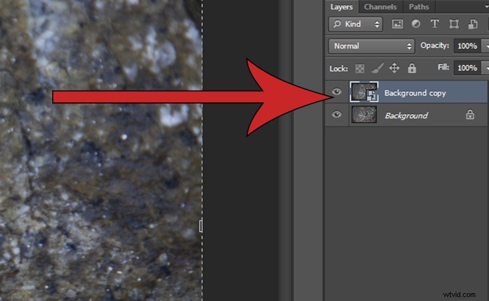Open the Kind filter type dropdown
The height and width of the screenshot is (301, 489).
click(x=355, y=24)
